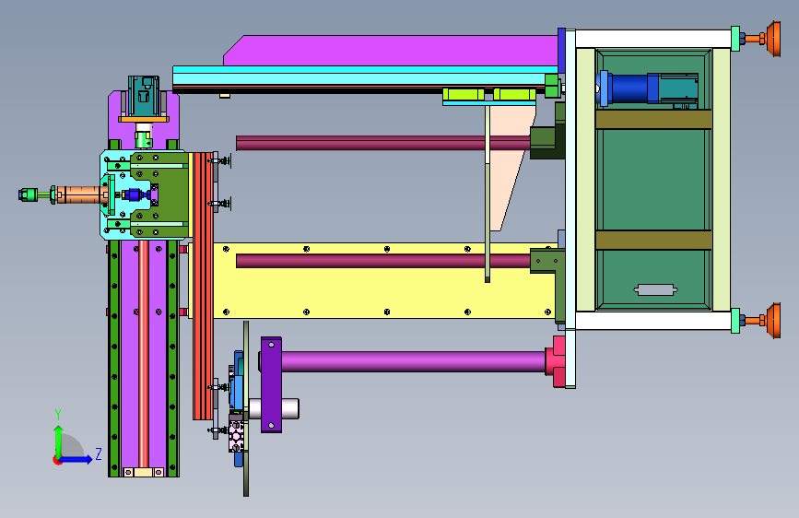Select the orange pneumatic cylinder on left
The width and height of the screenshot is (799, 518).
click(x=81, y=194)
